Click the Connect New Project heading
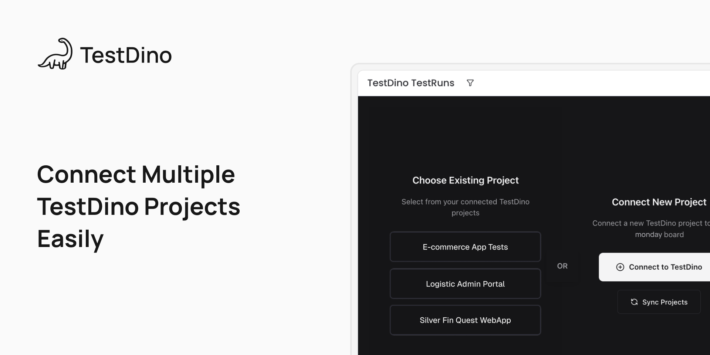The height and width of the screenshot is (355, 710). [659, 202]
